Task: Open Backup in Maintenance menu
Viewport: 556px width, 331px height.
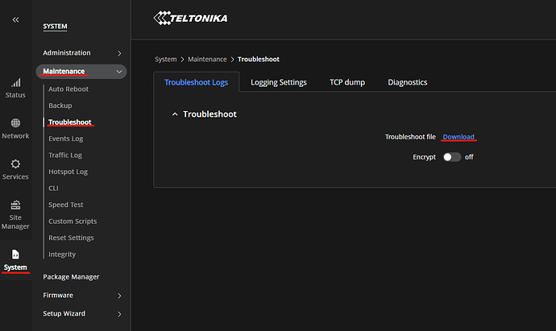Action: click(60, 106)
